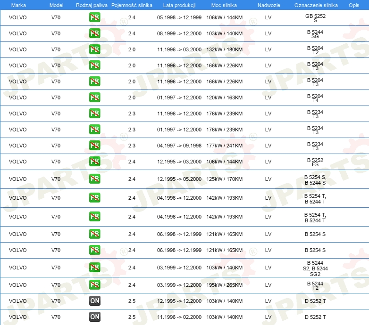The height and width of the screenshot is (325, 369).
Task: Click the Moc silnika column header
Action: pos(224,5)
